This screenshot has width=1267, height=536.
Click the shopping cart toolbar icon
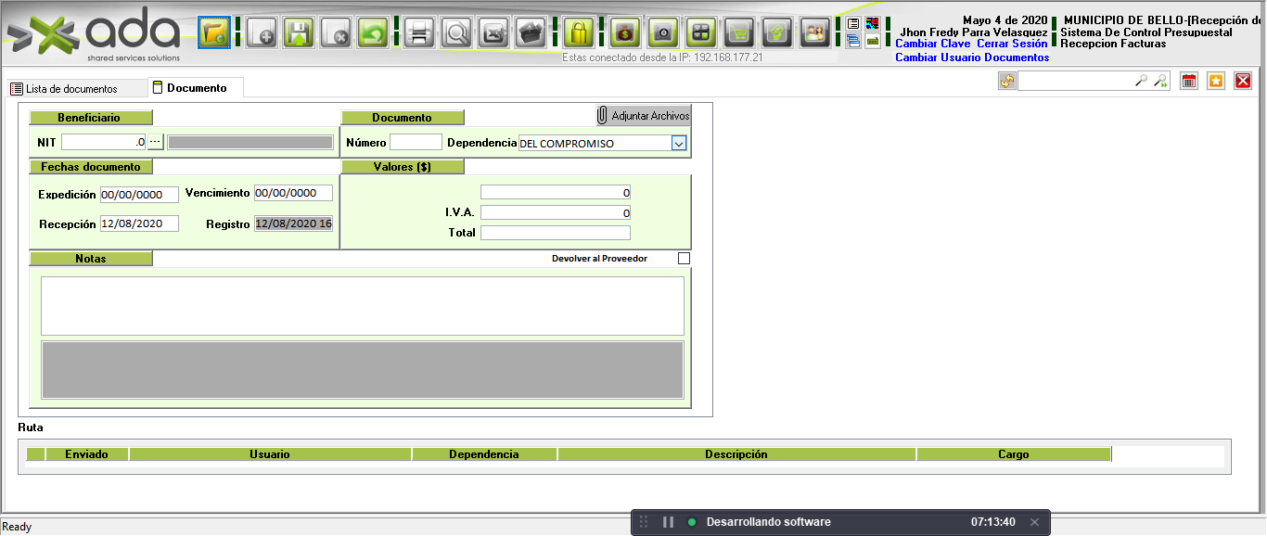pos(738,33)
